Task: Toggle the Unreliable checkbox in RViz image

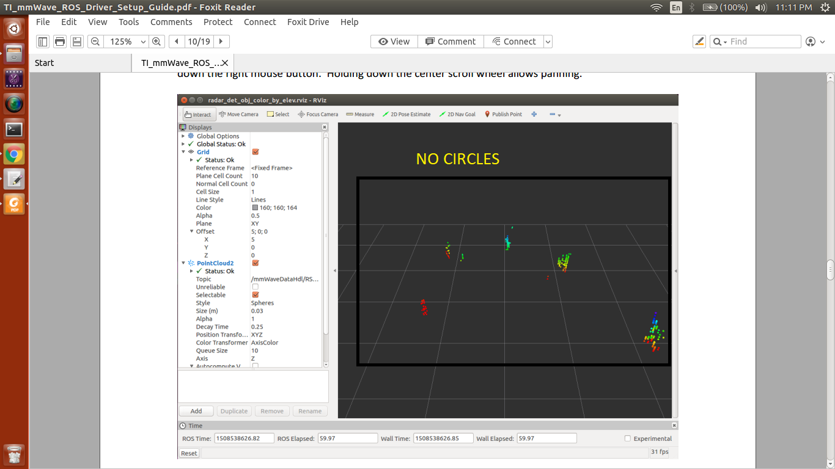Action: (x=256, y=287)
